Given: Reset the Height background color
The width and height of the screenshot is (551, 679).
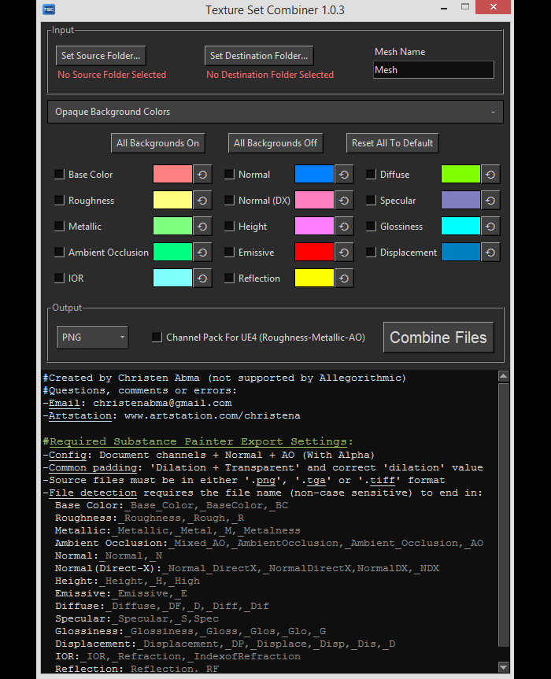Looking at the screenshot, I should (344, 227).
